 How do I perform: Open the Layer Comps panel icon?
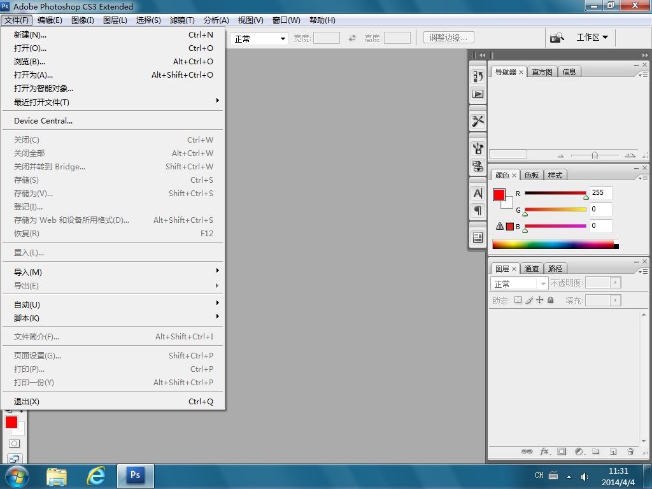[x=478, y=237]
